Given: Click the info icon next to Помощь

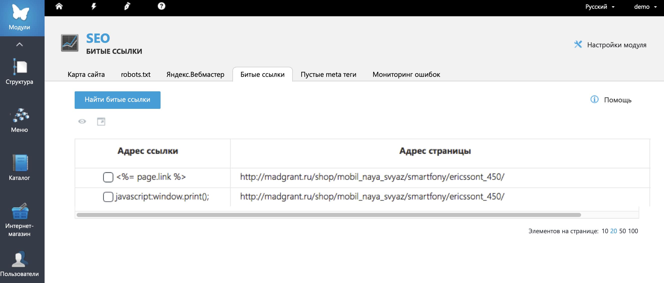Looking at the screenshot, I should click(x=594, y=99).
